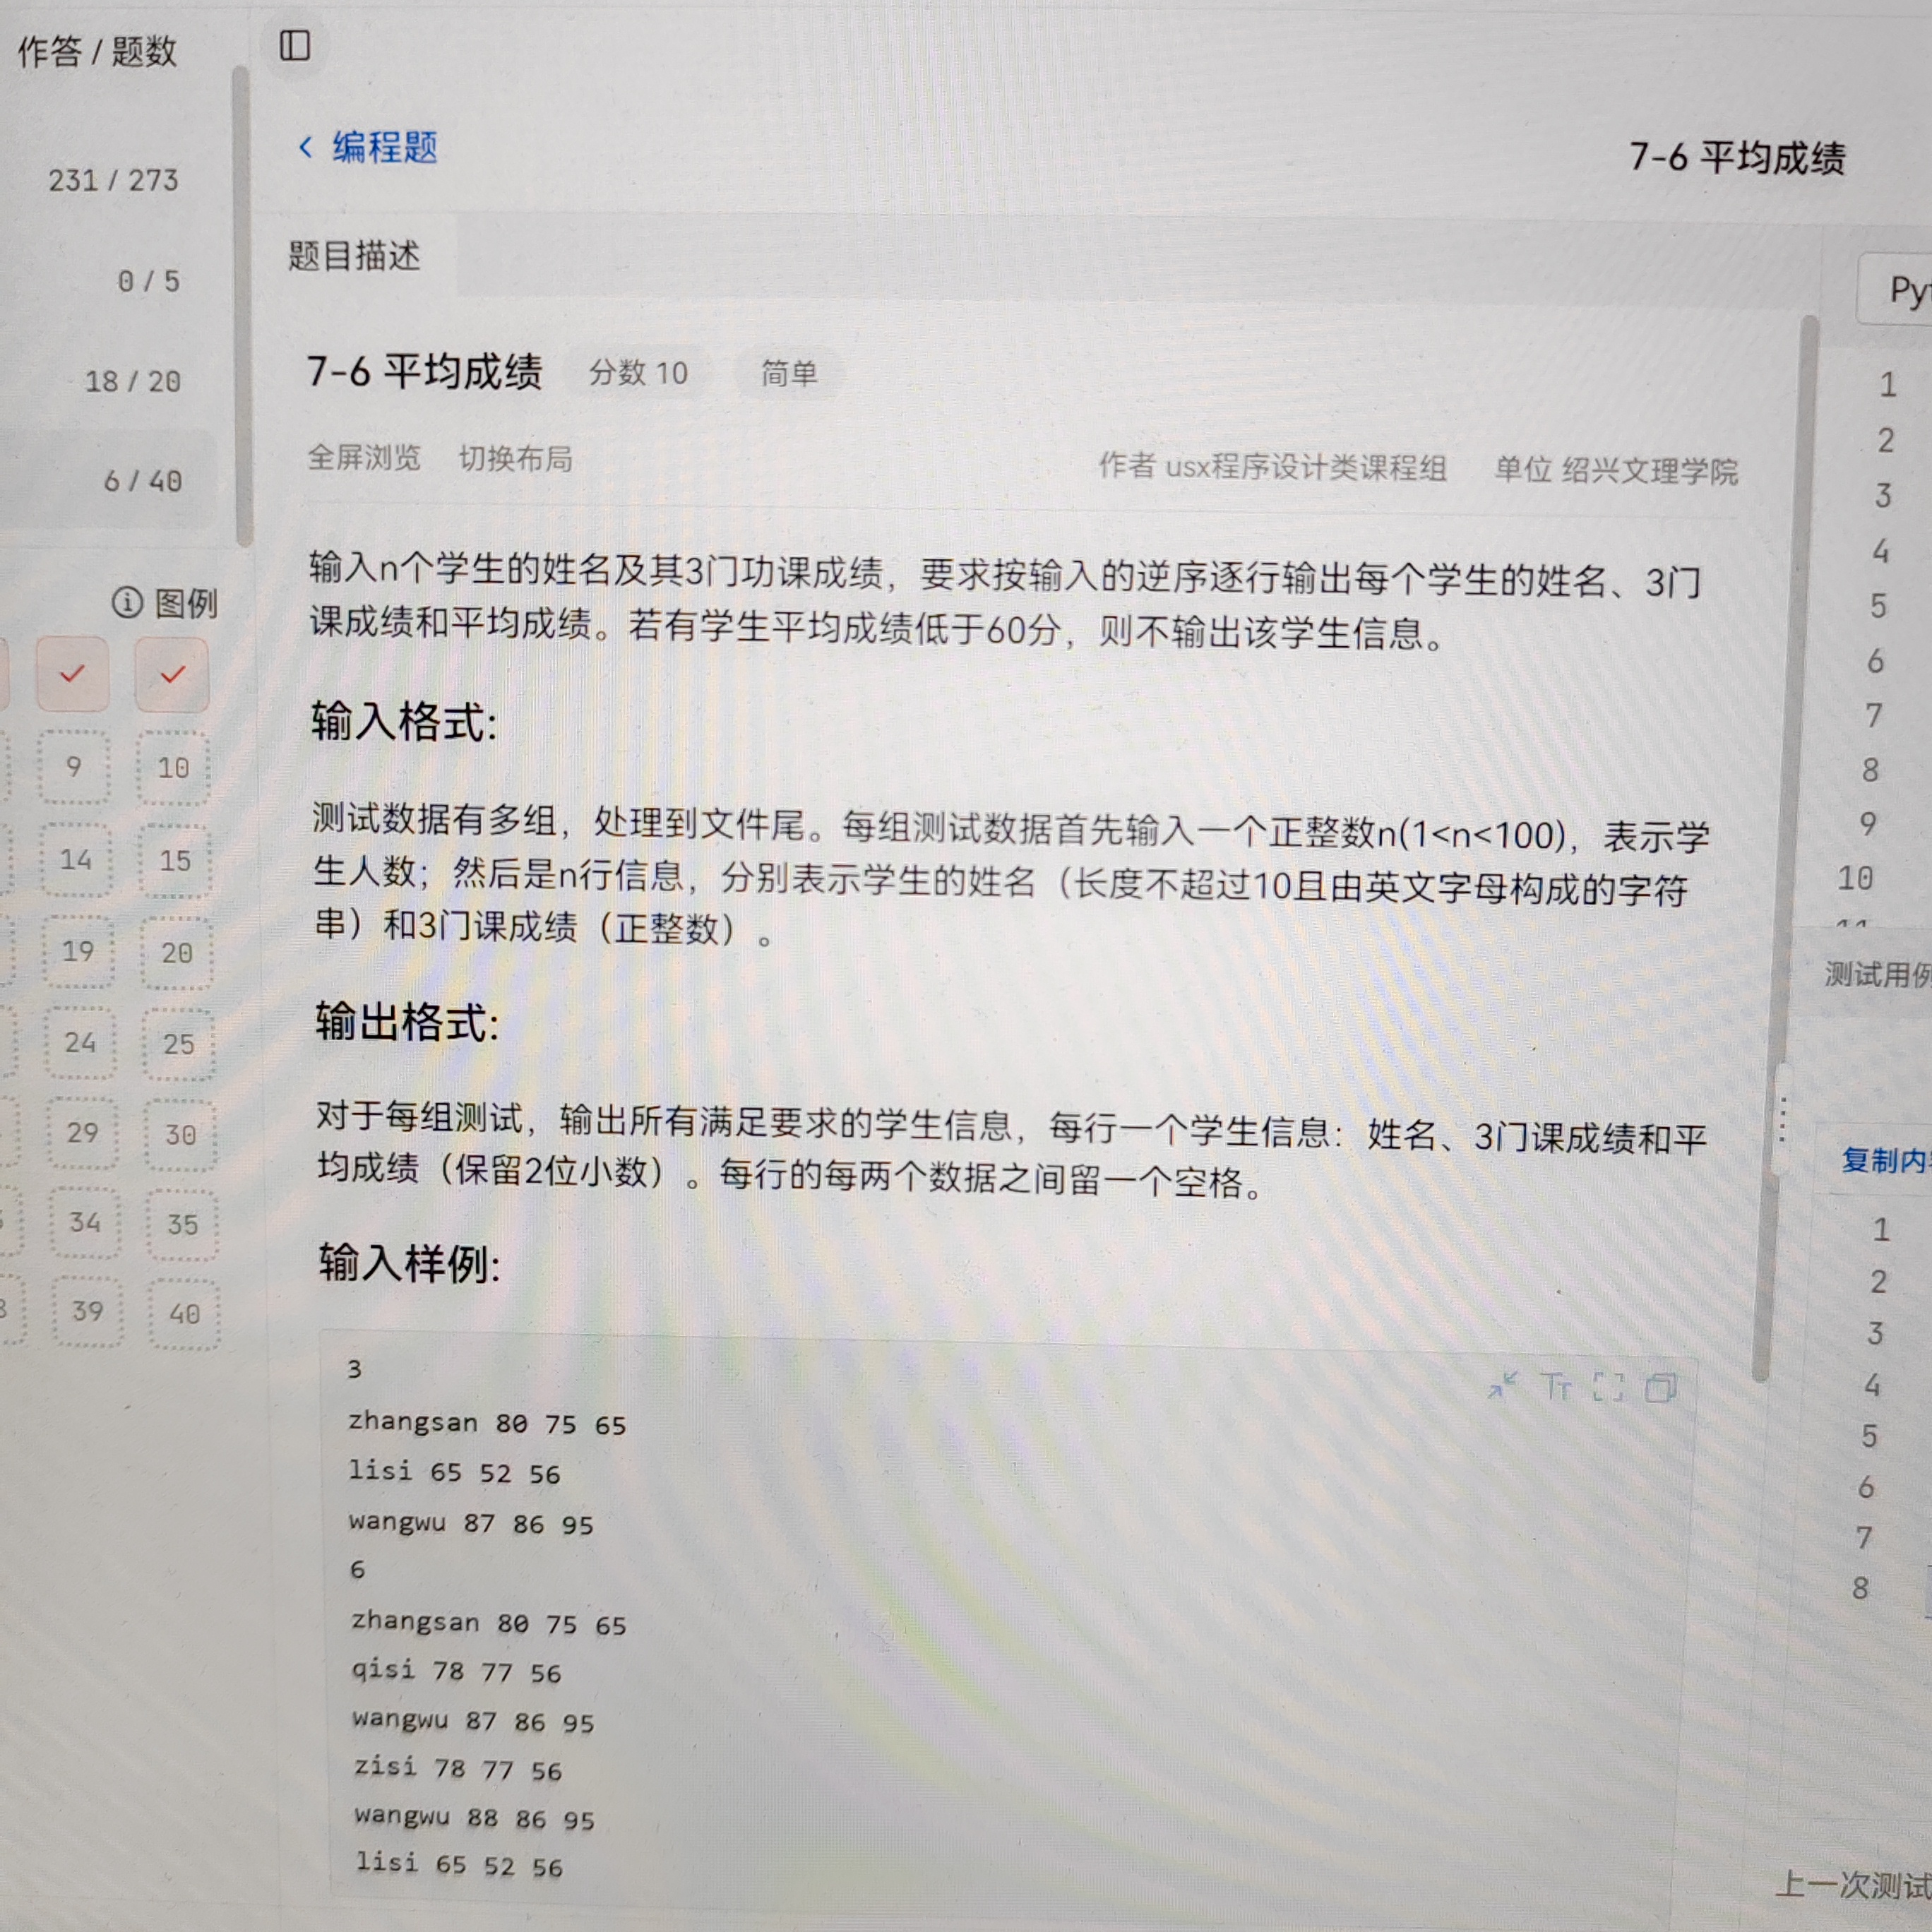Open question number 24
Viewport: 1932px width, 1932px height.
click(x=81, y=1042)
